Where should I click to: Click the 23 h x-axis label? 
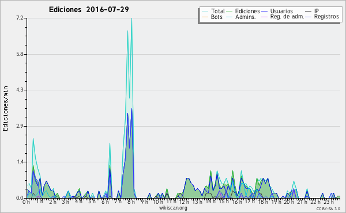pos(329,202)
